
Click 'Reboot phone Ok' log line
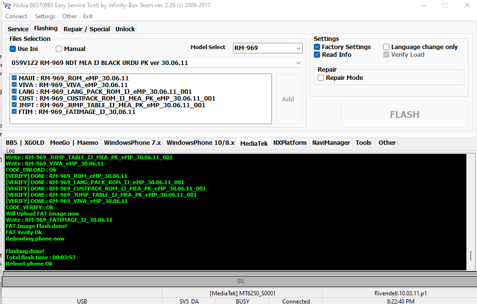point(29,264)
